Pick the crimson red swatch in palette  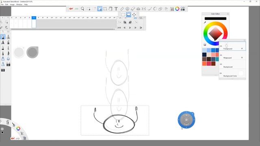point(209,64)
